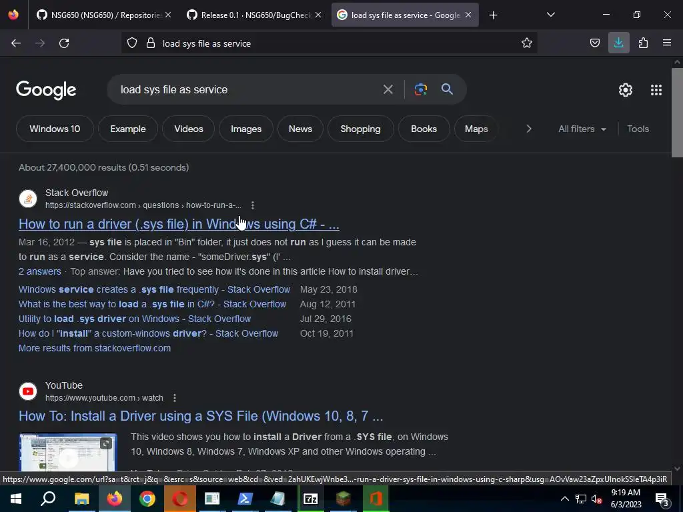Switch to Images results

click(x=246, y=129)
